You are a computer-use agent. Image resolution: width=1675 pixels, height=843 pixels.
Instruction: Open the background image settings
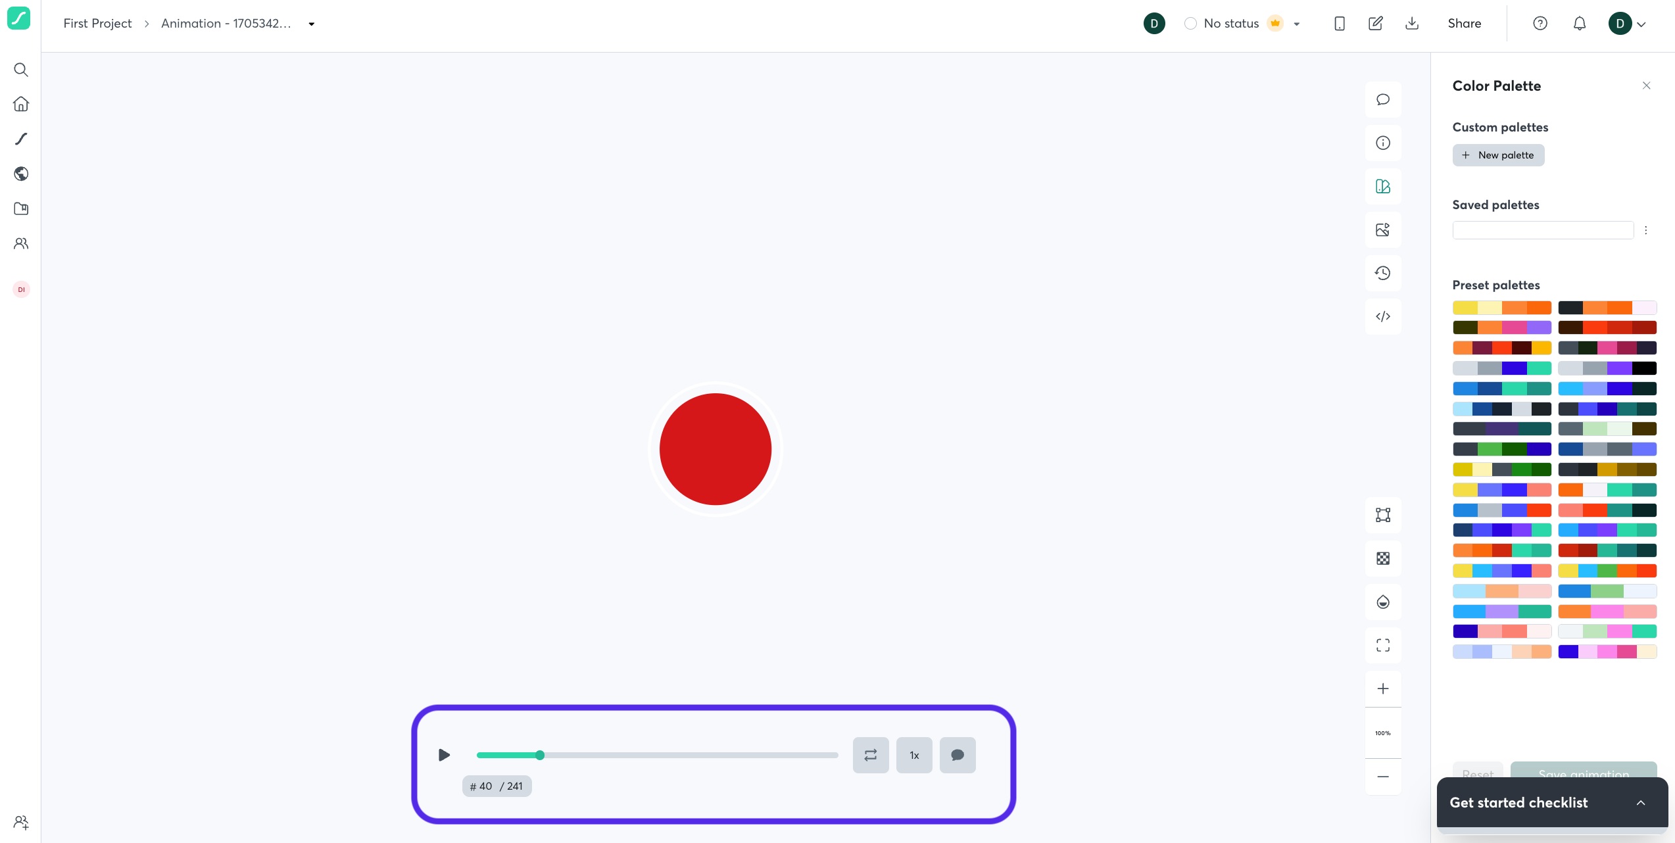[x=1383, y=229]
